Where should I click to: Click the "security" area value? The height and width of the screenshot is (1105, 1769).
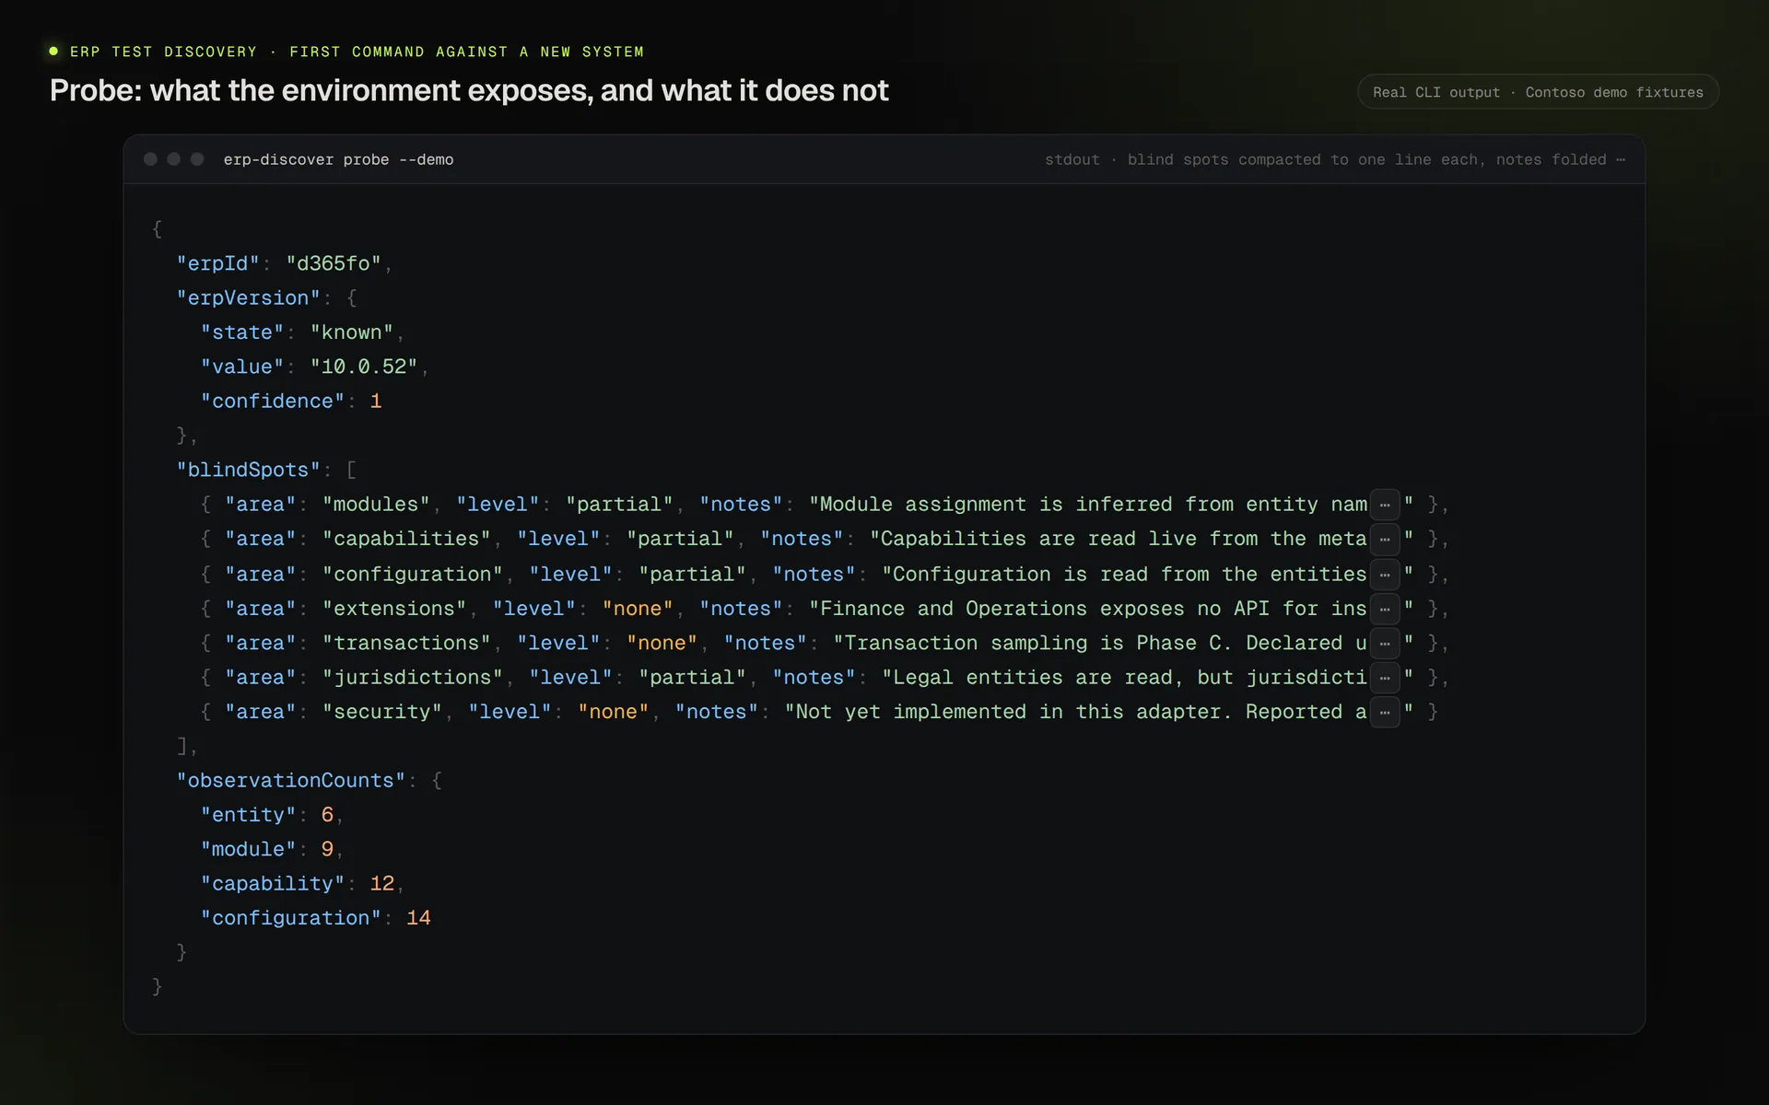(382, 712)
